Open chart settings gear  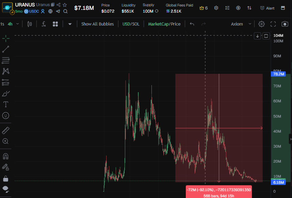point(261,24)
